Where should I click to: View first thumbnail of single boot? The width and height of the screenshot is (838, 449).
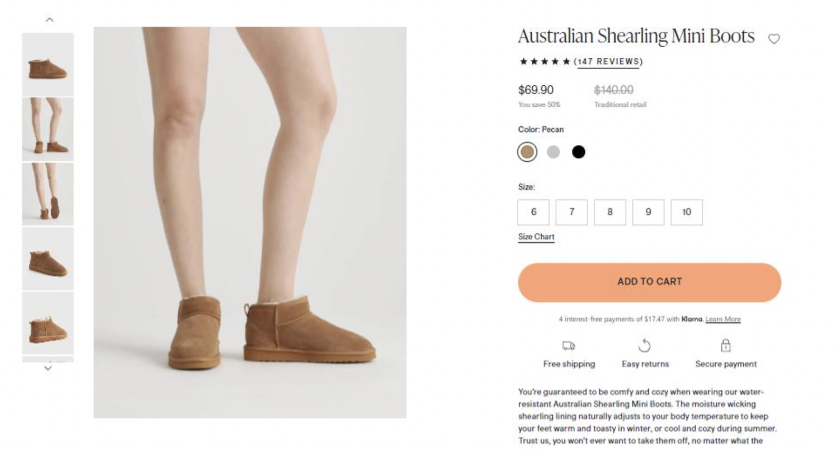(48, 65)
